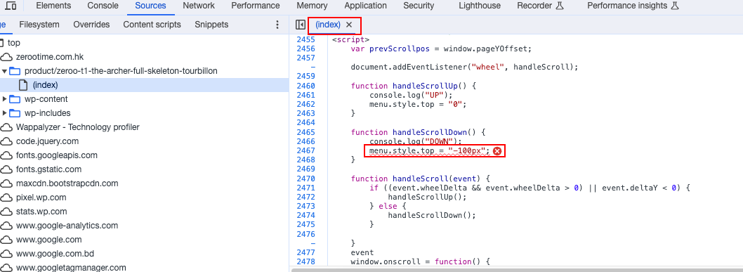Close the (index) file tab

349,25
